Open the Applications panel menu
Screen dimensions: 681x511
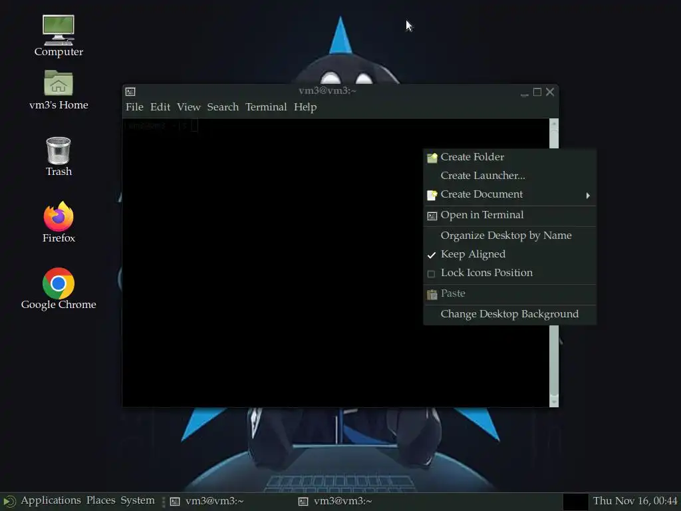coord(51,500)
